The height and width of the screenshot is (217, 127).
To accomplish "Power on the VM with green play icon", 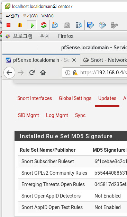I will coord(32,25).
